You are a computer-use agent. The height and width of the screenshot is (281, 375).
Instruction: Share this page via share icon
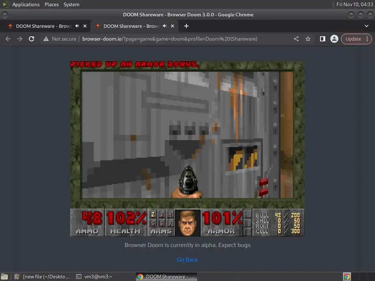click(296, 39)
